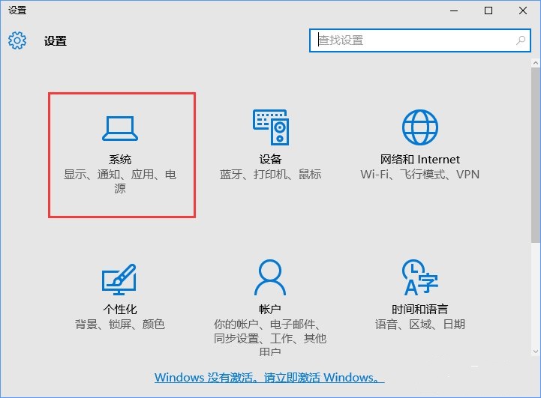Focus the 查找设置 search box
Viewport: 541px width, 398px height.
point(420,40)
